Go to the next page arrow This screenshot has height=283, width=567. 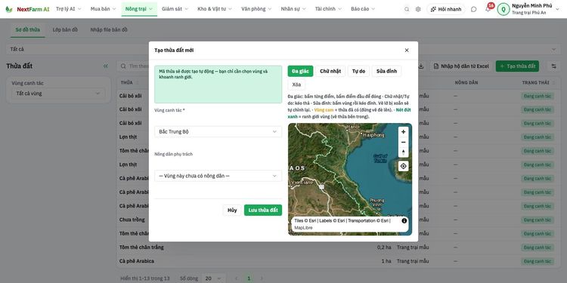[262, 278]
